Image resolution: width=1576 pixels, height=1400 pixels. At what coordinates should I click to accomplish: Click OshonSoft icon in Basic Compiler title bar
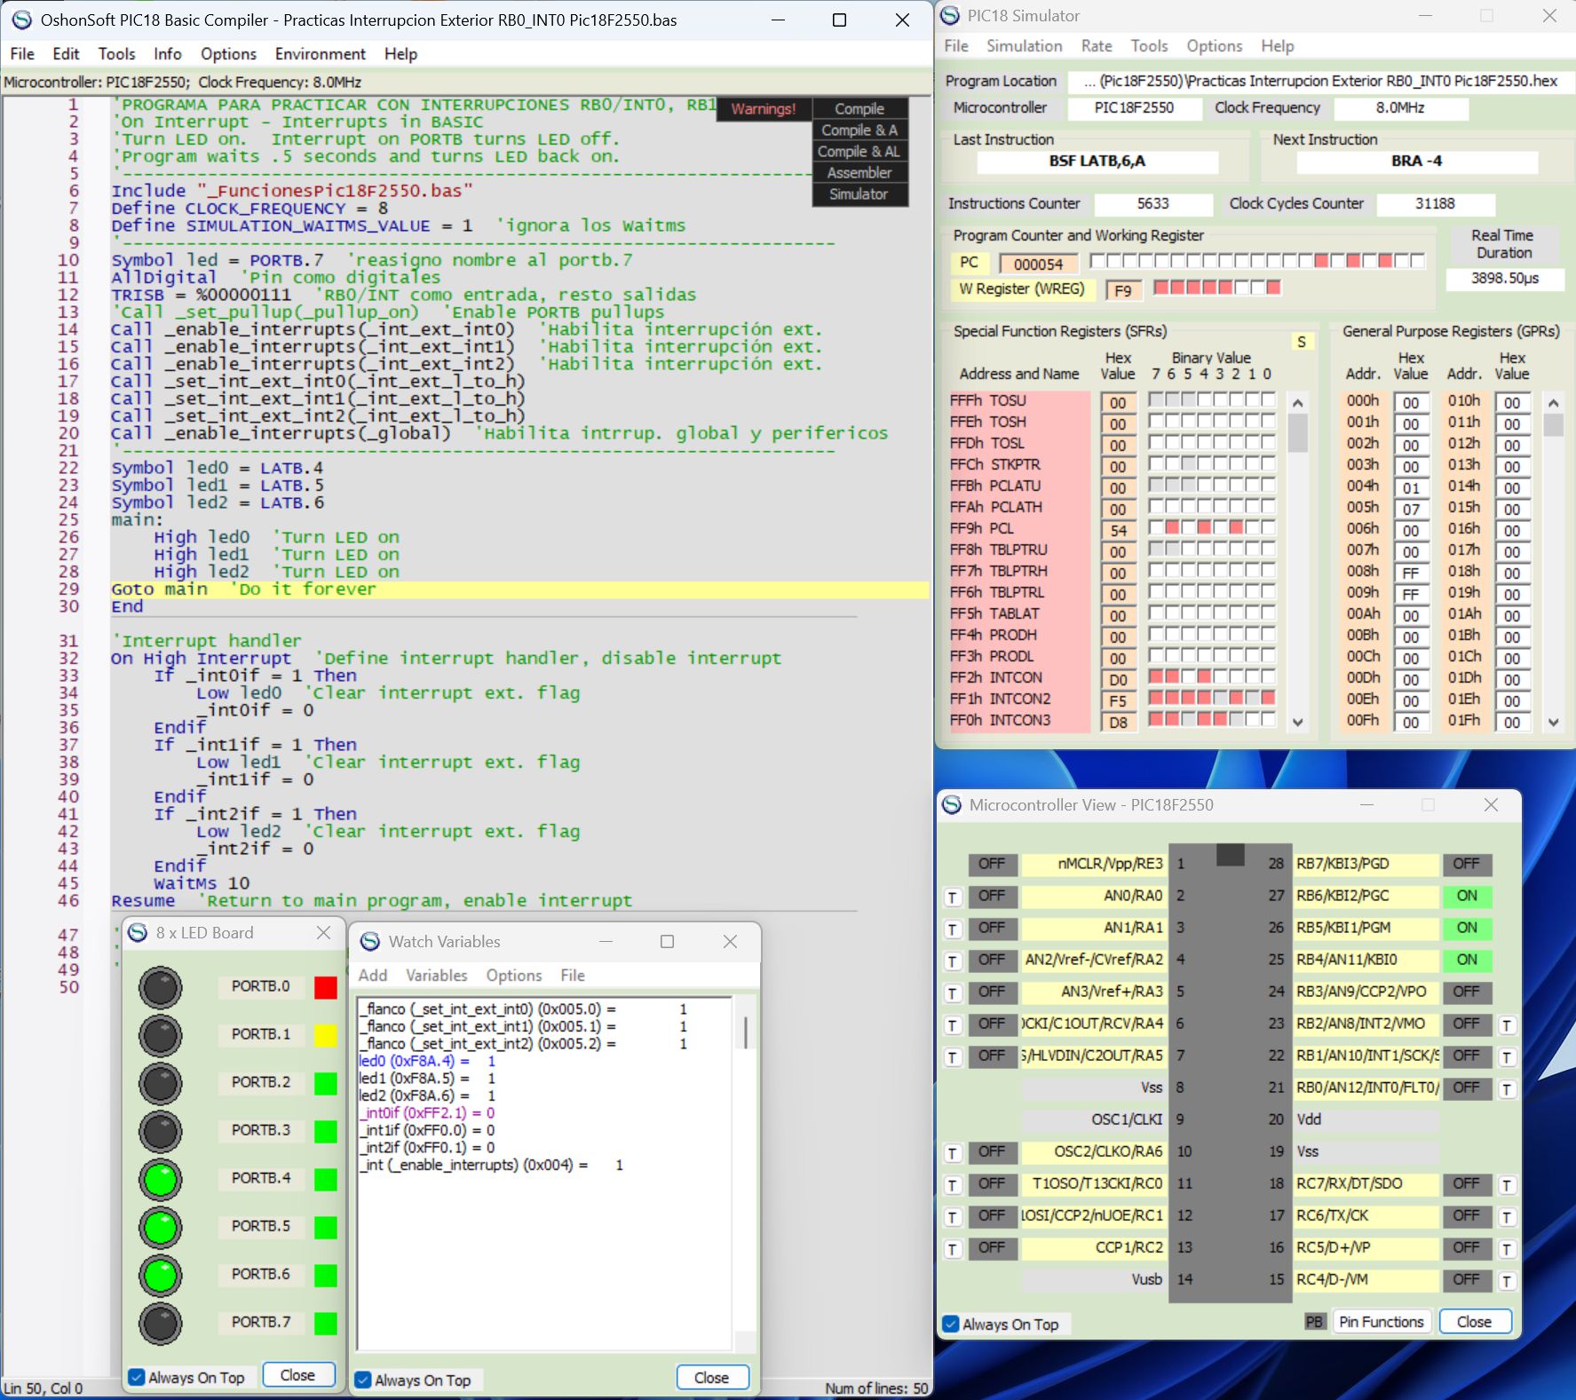[x=21, y=20]
